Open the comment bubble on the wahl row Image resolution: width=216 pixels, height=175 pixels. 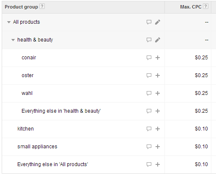[149, 93]
